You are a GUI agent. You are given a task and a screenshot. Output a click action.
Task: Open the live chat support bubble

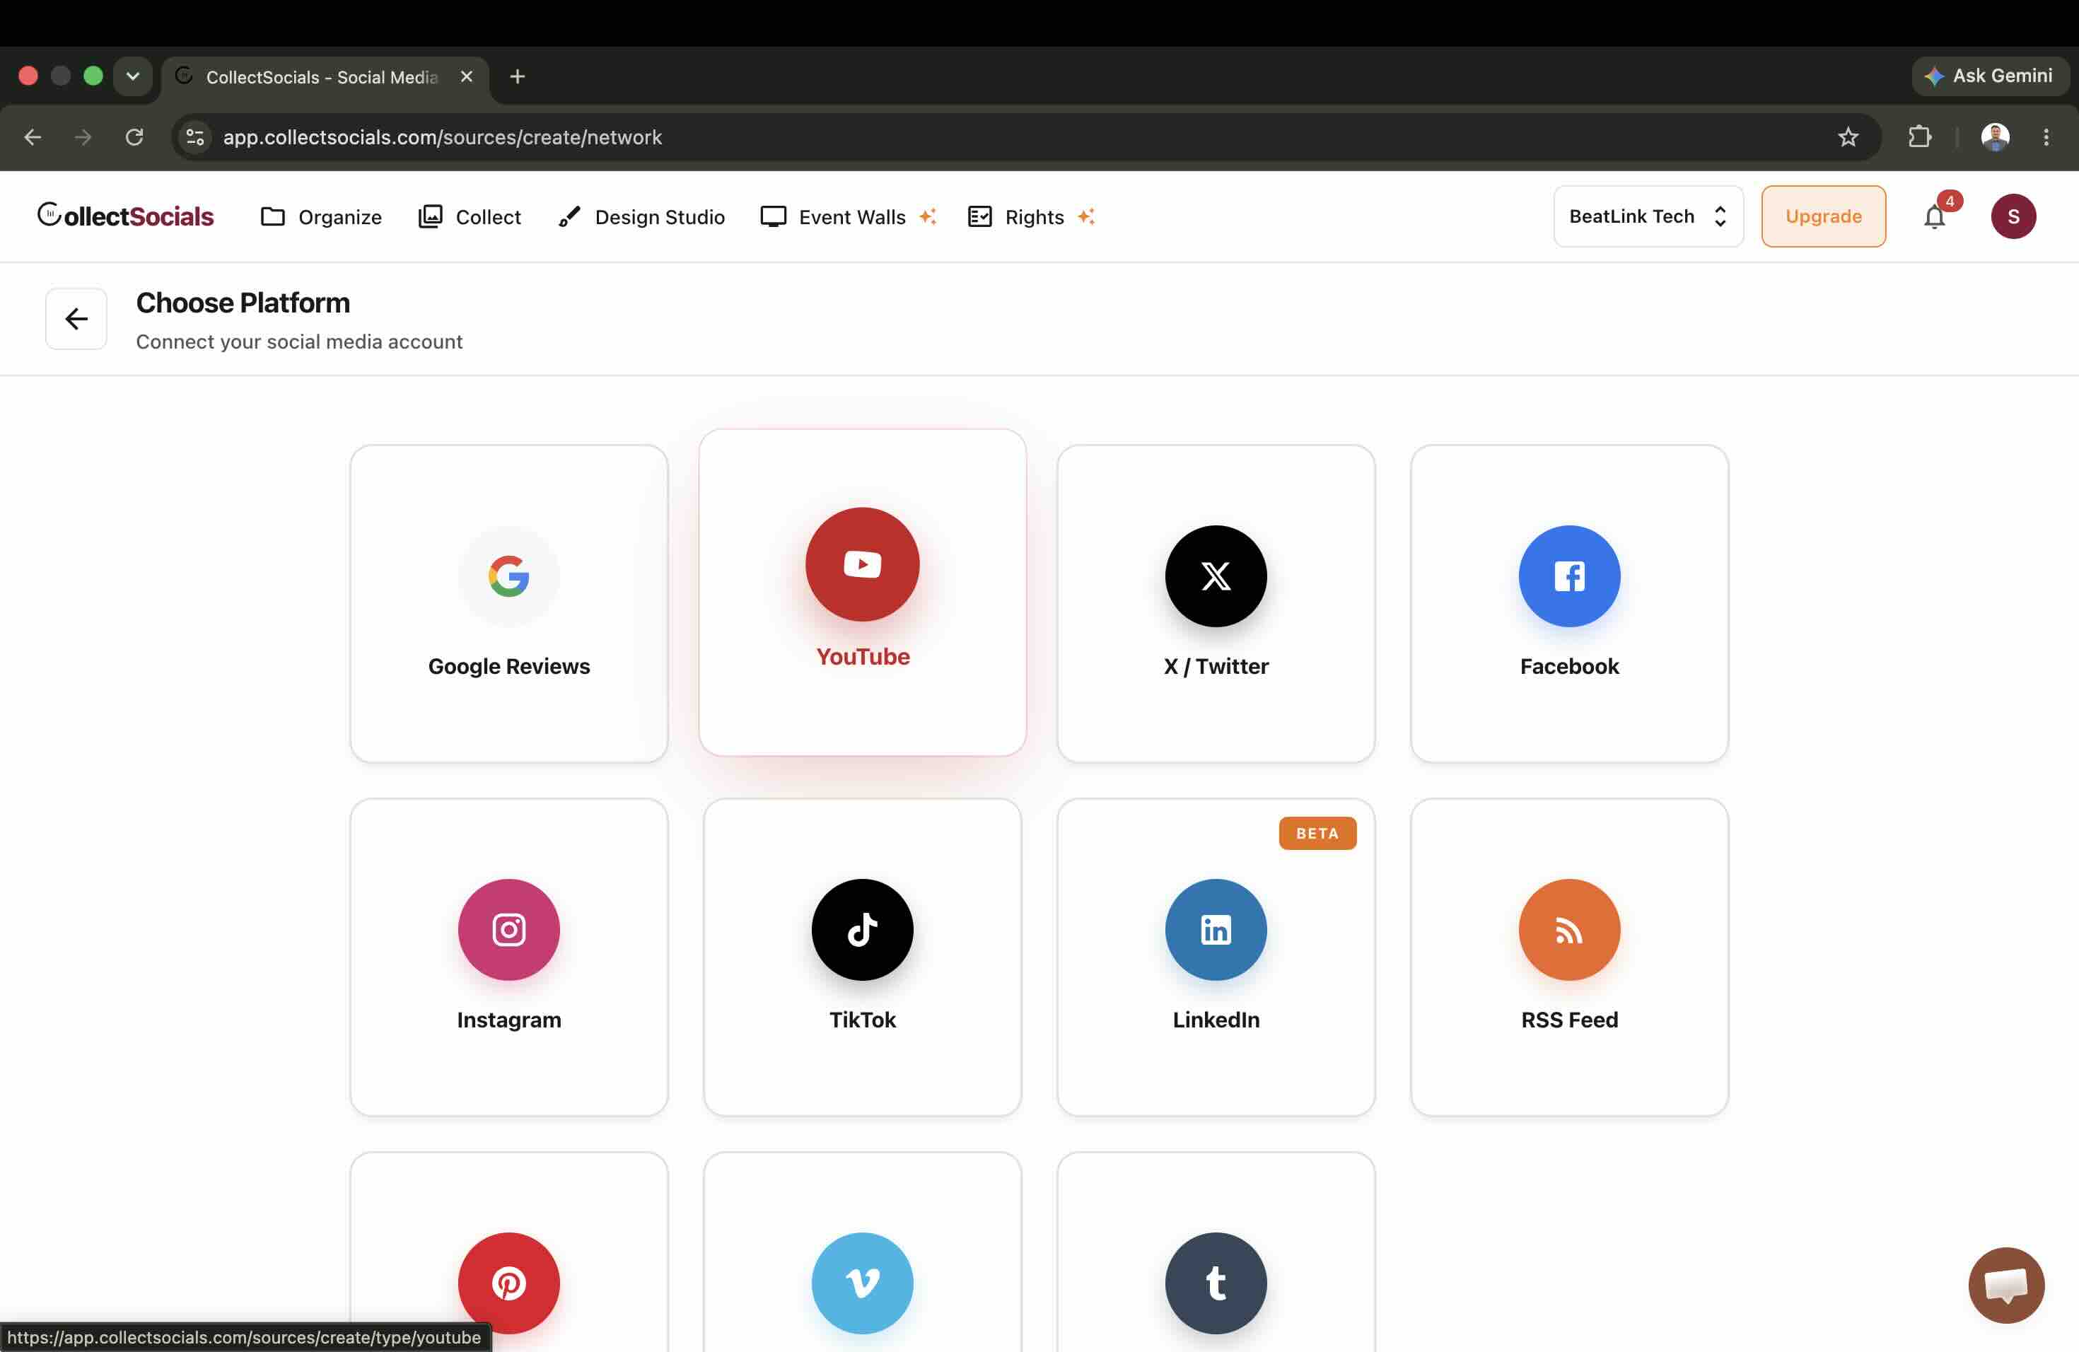point(2005,1285)
